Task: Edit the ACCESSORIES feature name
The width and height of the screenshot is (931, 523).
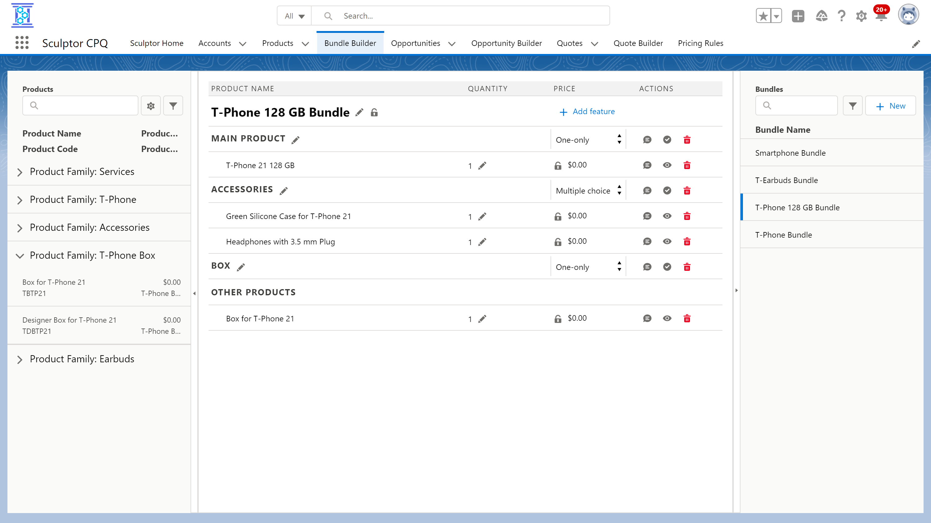Action: click(x=284, y=190)
